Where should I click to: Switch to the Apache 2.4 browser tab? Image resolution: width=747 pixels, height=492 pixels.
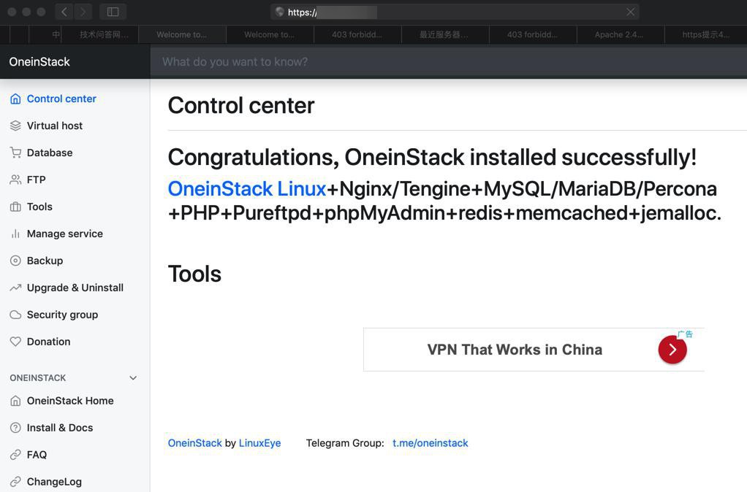tap(619, 34)
